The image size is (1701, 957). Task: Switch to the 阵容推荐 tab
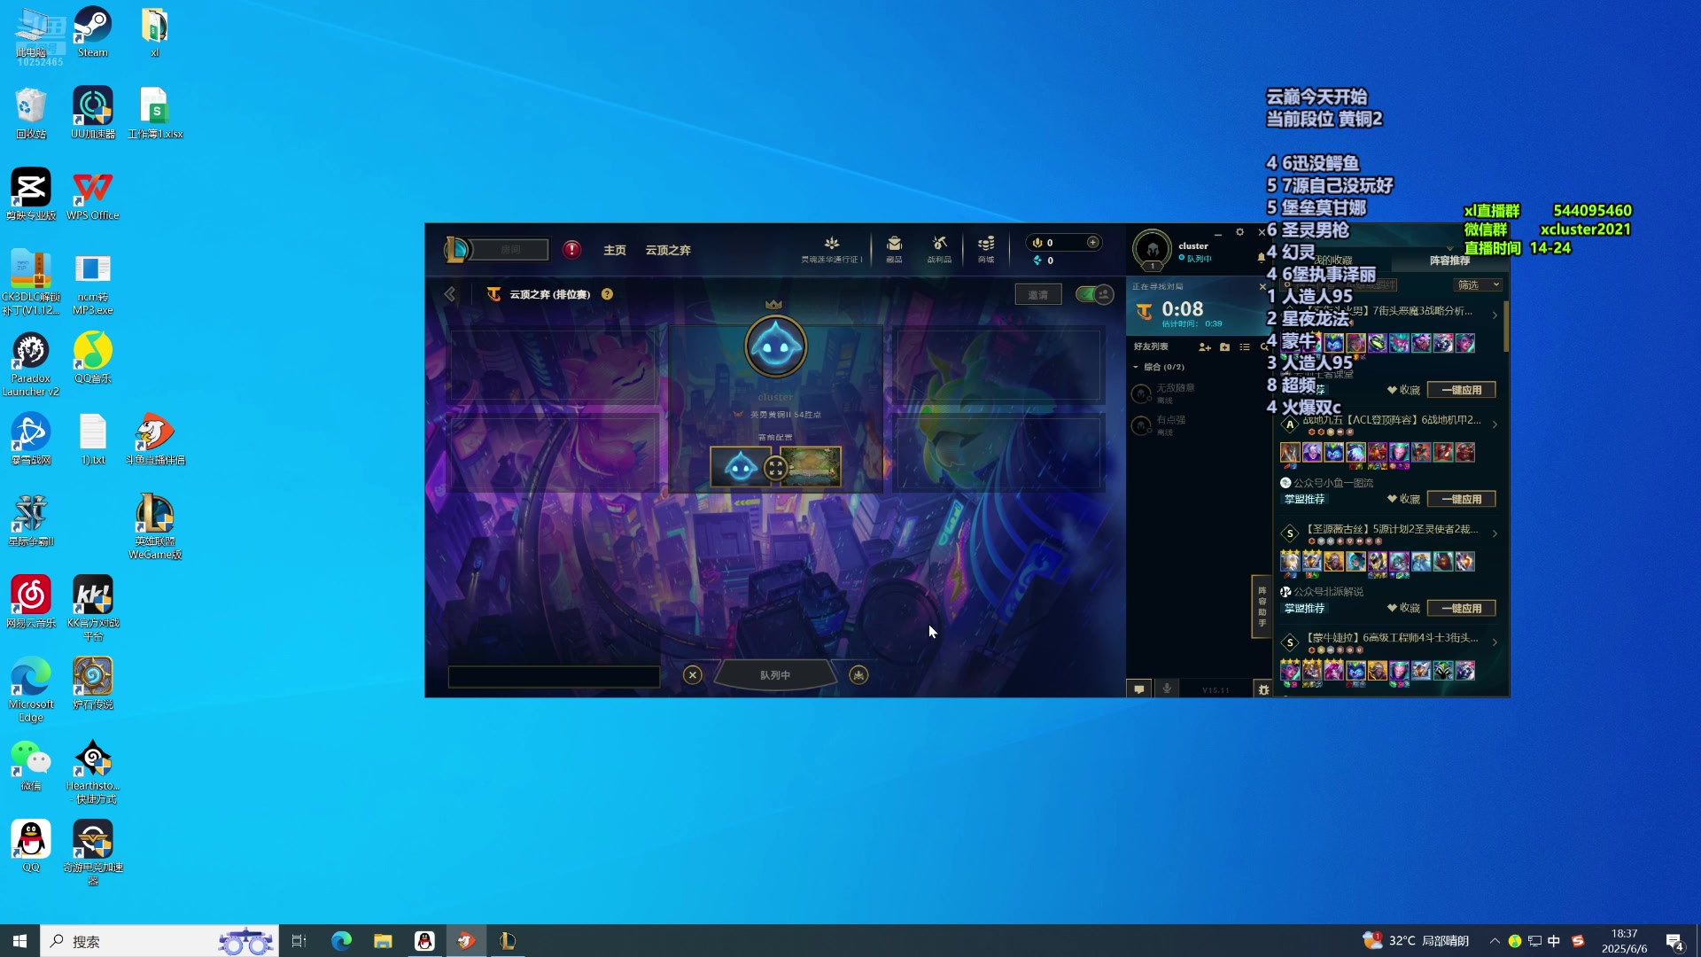(1449, 261)
